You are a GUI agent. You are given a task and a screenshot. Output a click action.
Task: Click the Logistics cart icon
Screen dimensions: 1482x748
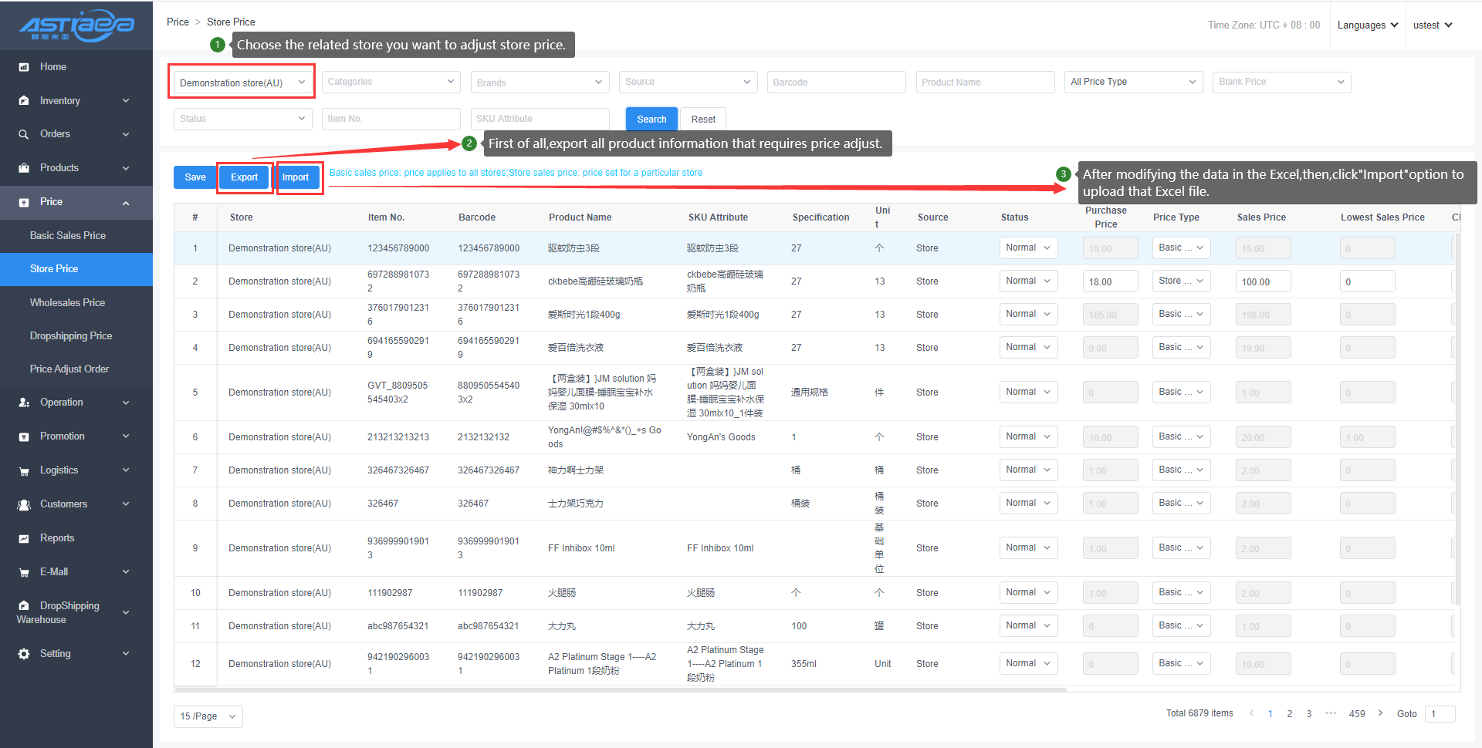tap(24, 470)
